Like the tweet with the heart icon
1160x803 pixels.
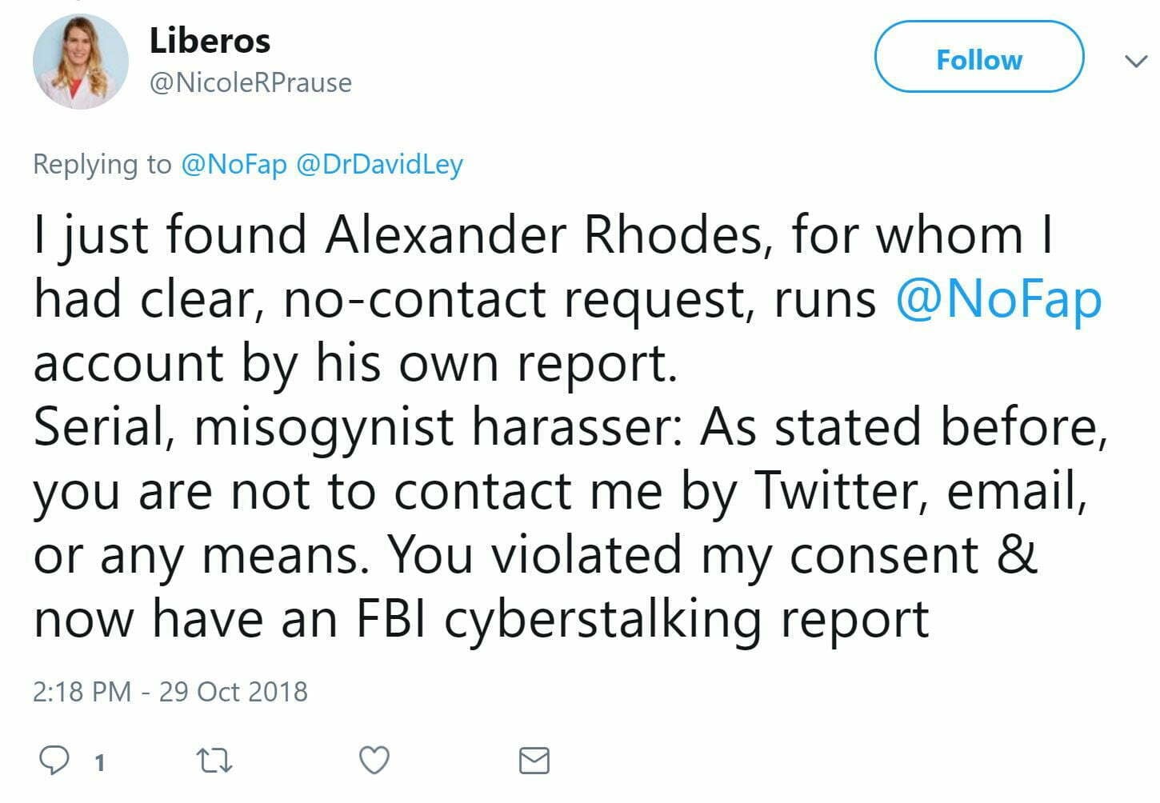click(374, 760)
